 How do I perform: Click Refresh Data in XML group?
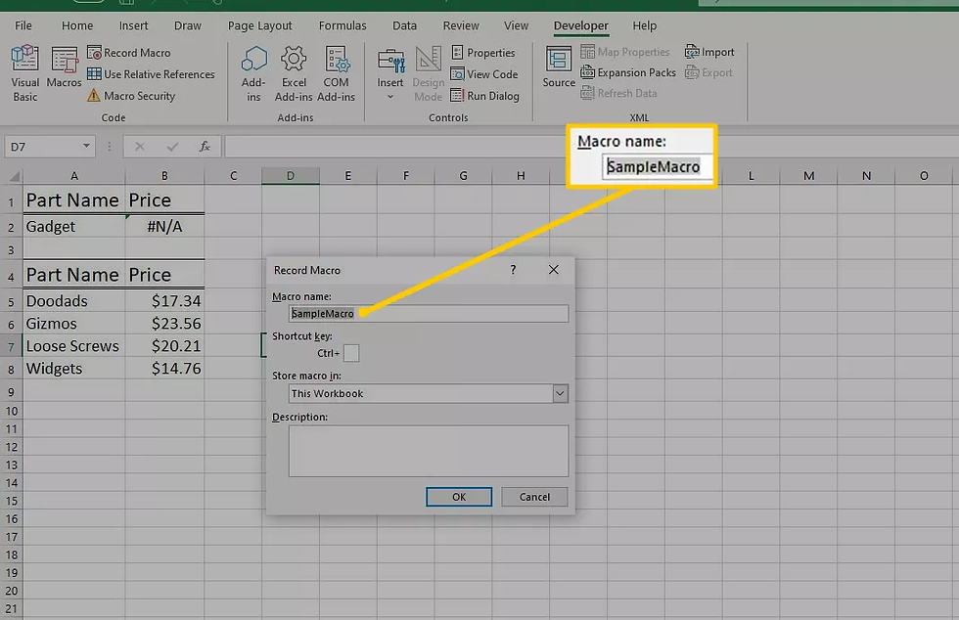[618, 93]
